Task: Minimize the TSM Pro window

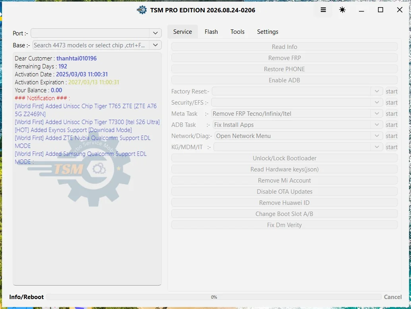Action: (x=361, y=10)
